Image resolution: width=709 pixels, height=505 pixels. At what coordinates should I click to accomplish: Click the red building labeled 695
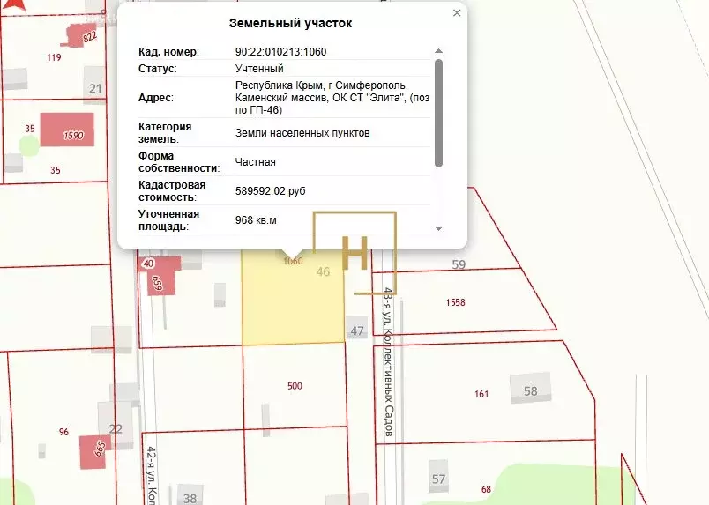coord(95,450)
